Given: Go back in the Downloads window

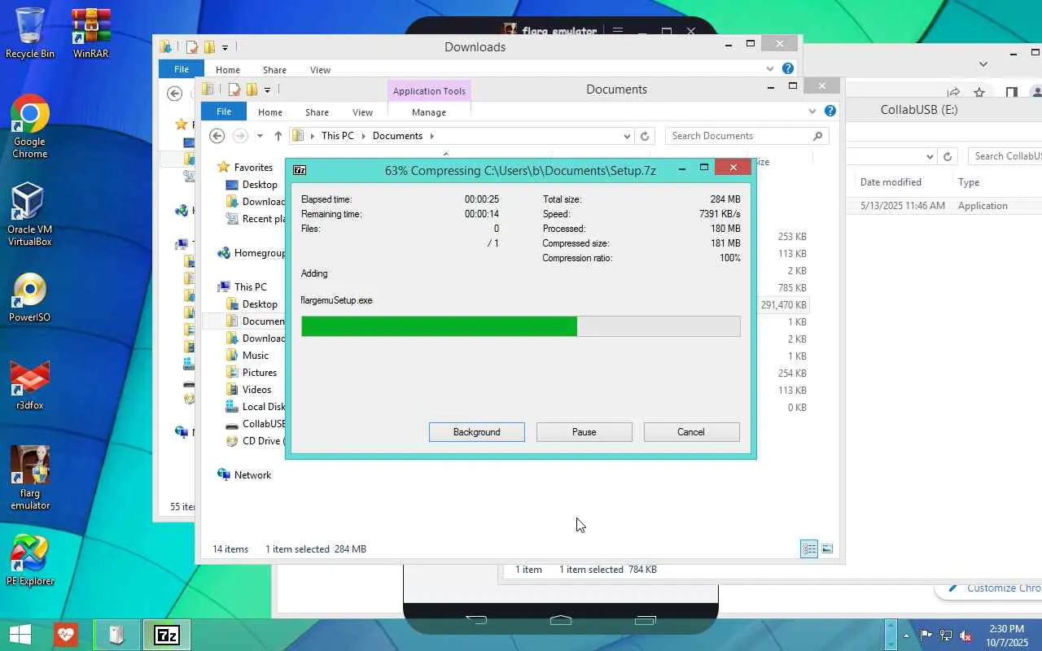Looking at the screenshot, I should [x=174, y=94].
